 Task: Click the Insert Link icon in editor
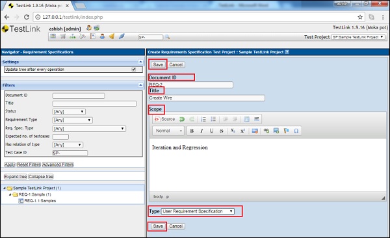[x=266, y=131]
